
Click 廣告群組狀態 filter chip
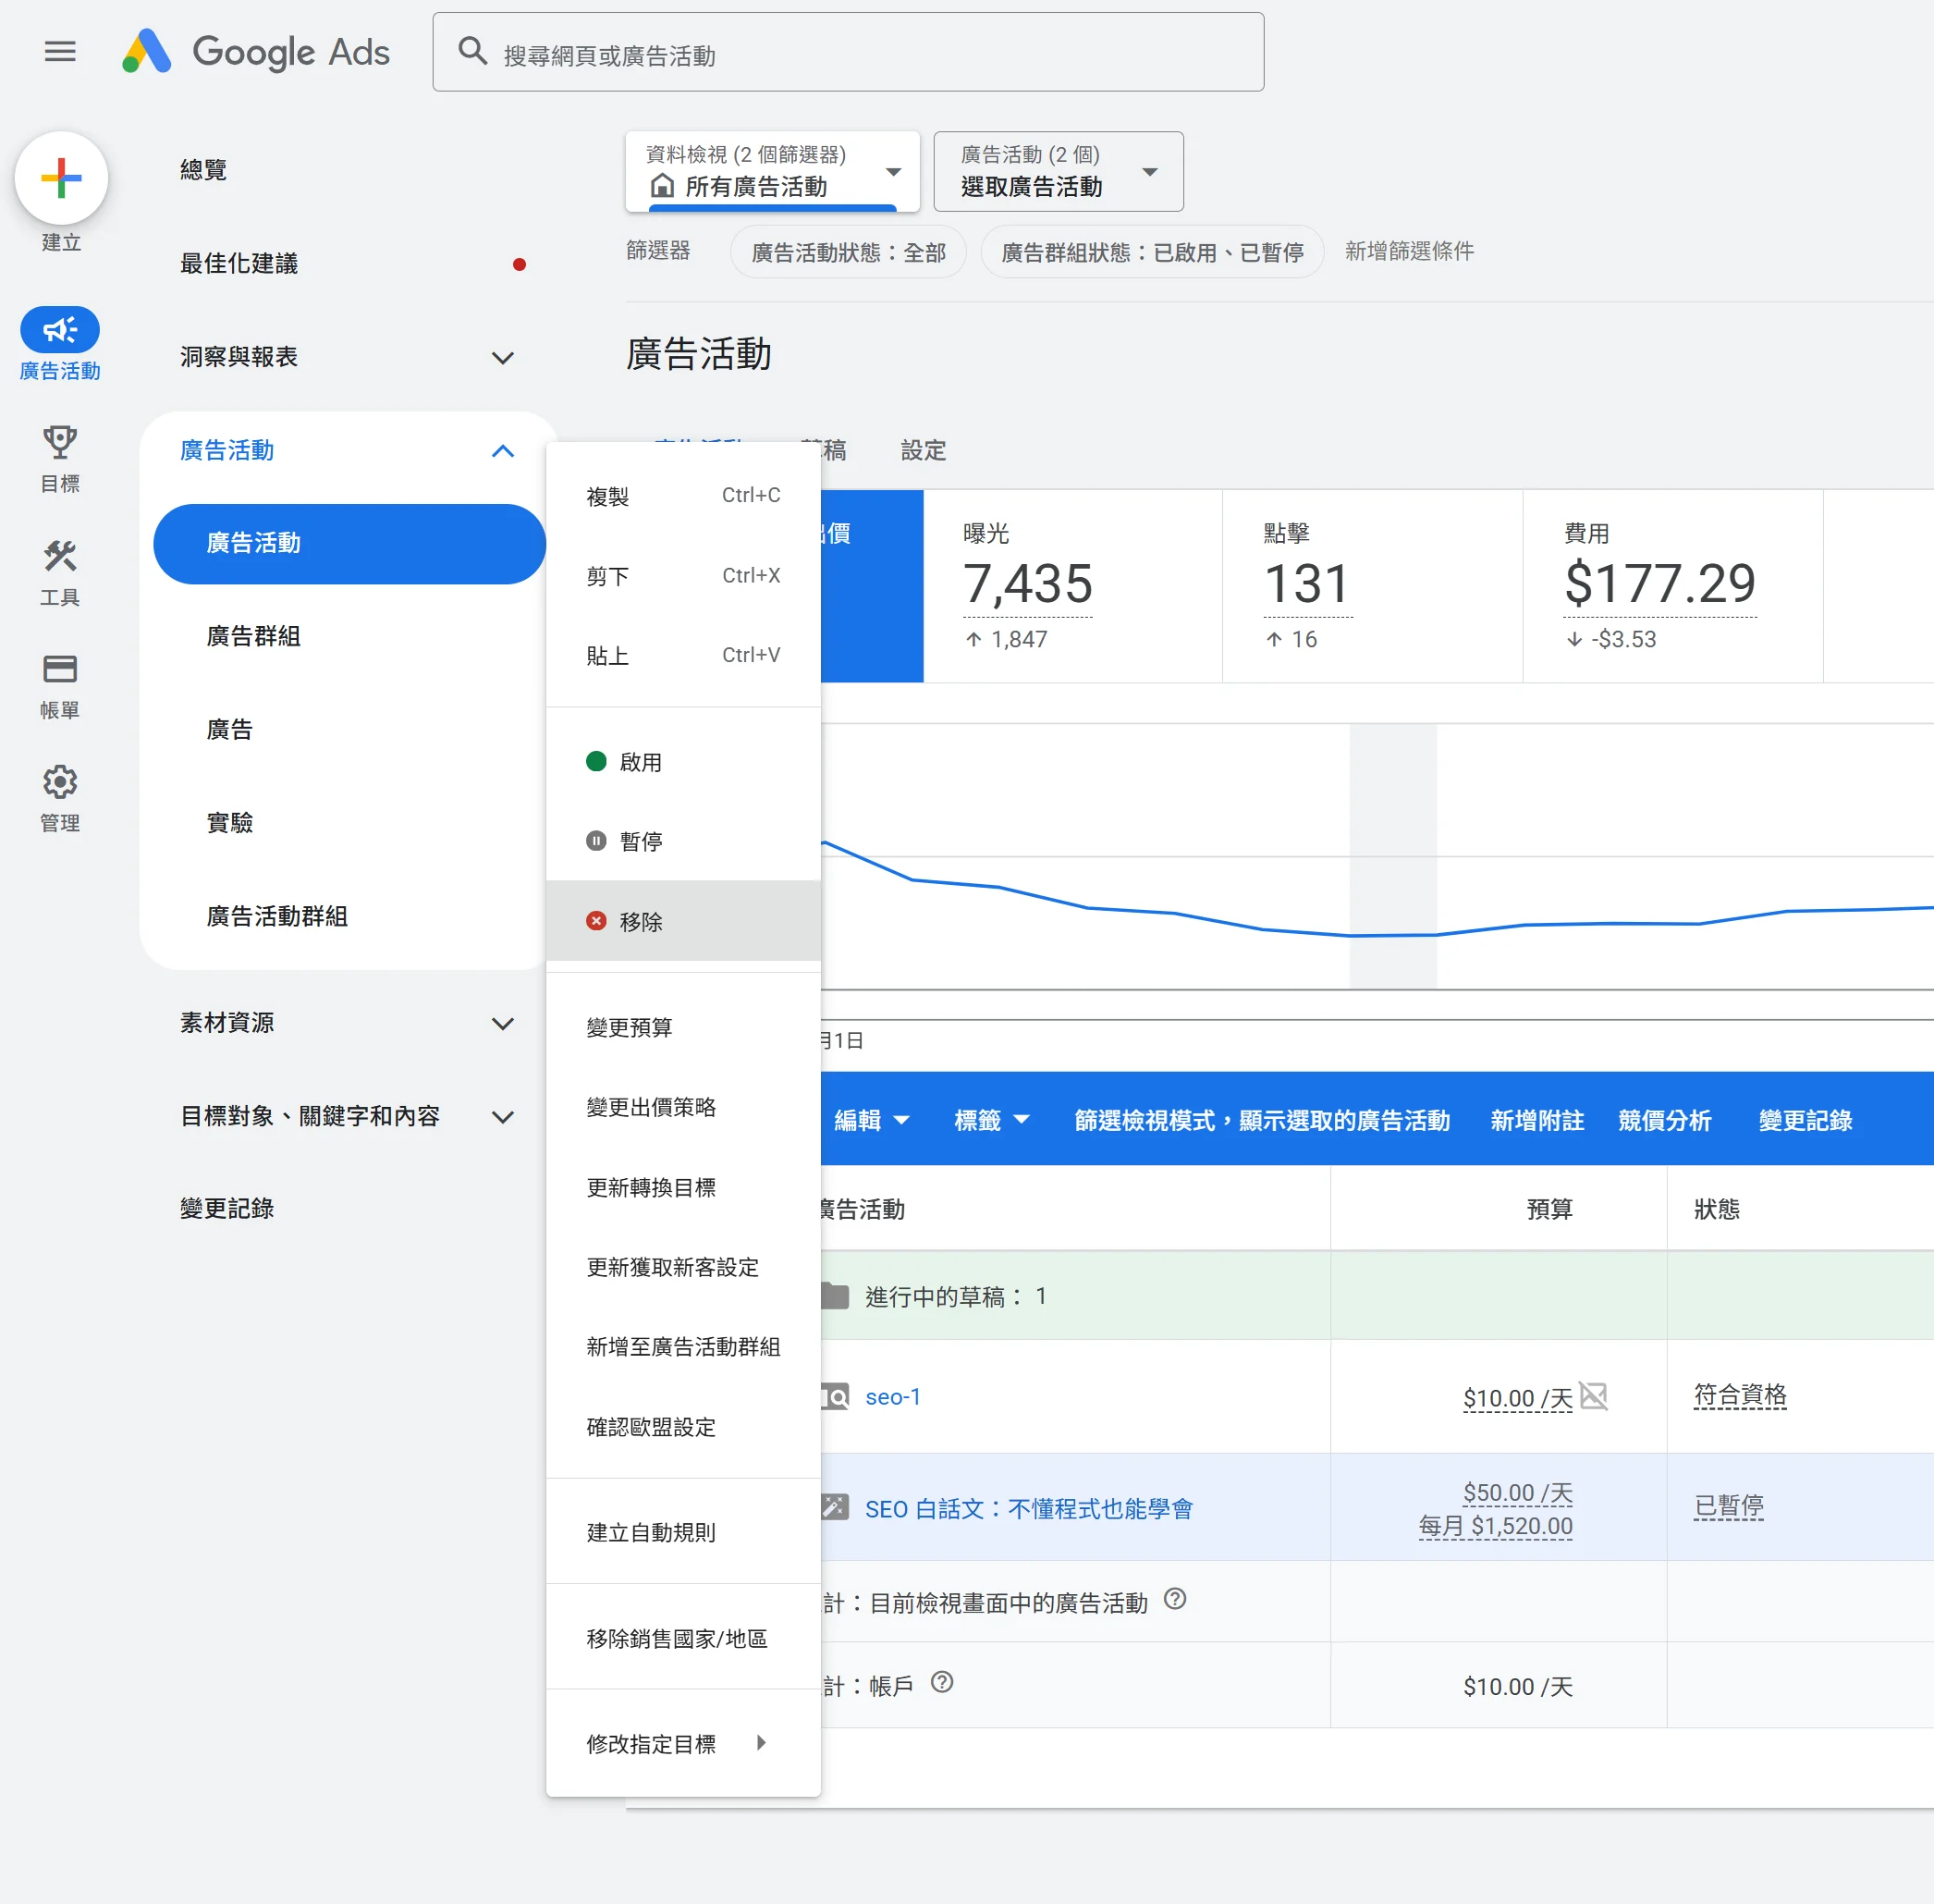click(1153, 252)
